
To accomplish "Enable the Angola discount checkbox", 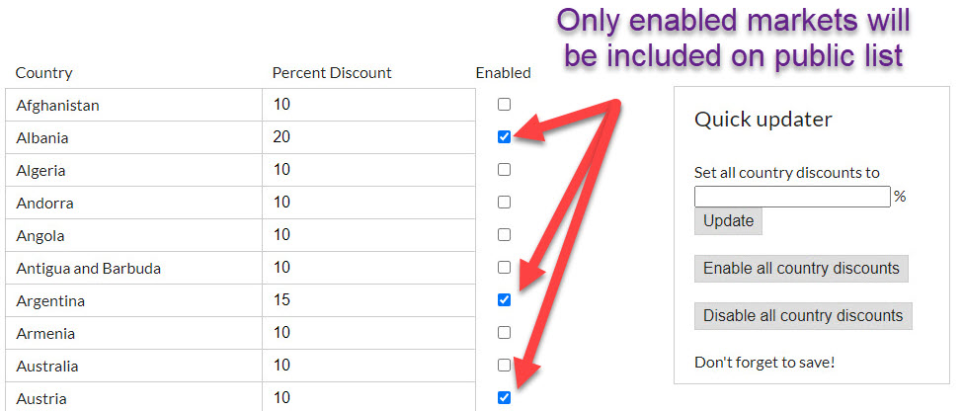I will pyautogui.click(x=505, y=235).
